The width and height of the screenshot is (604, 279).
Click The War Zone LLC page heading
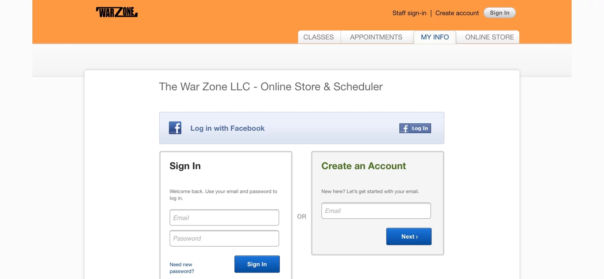271,87
